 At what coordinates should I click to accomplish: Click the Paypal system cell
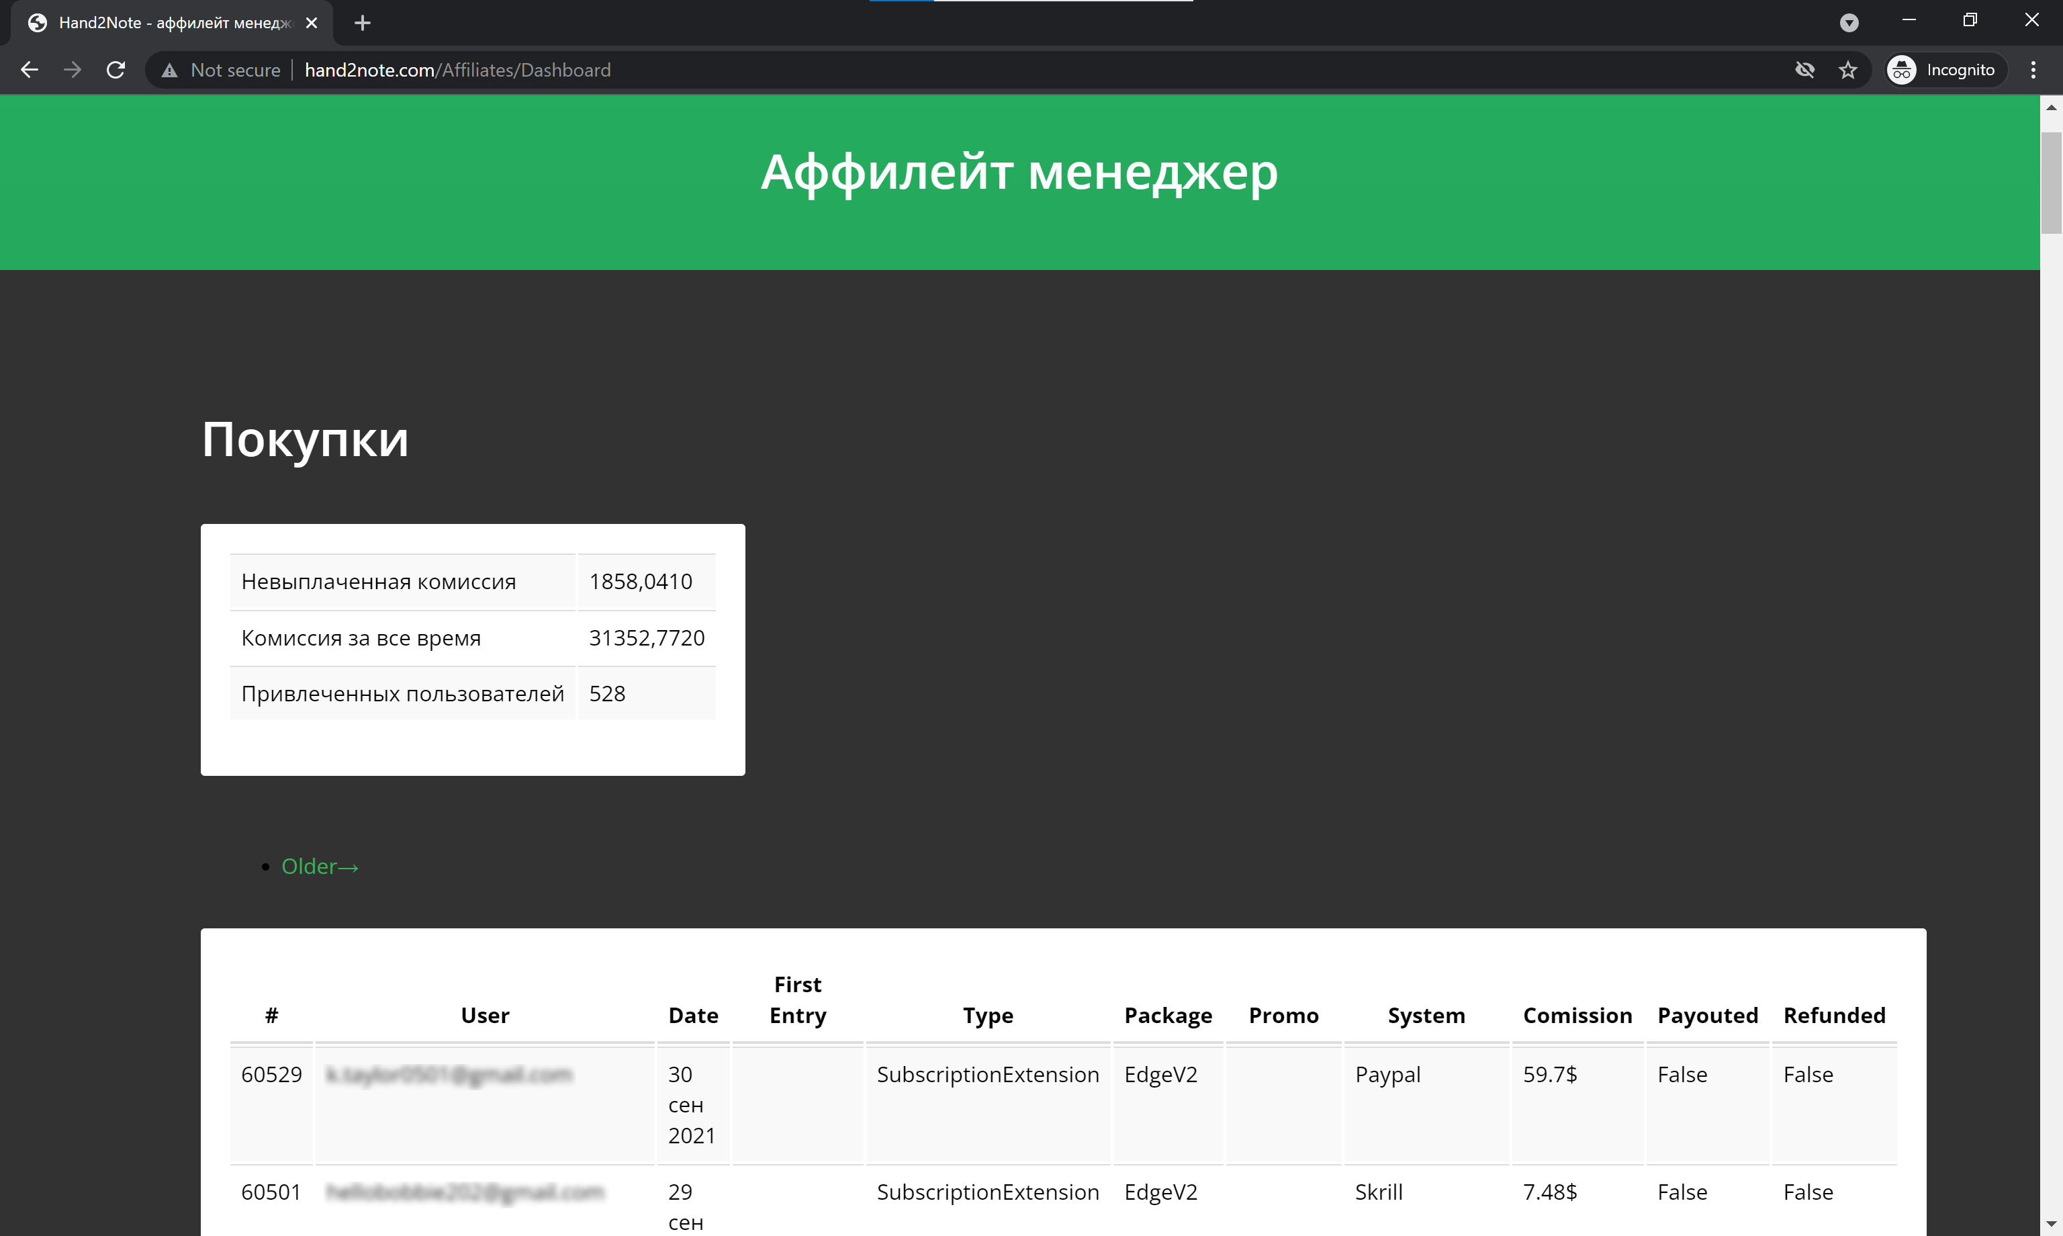pyautogui.click(x=1387, y=1074)
